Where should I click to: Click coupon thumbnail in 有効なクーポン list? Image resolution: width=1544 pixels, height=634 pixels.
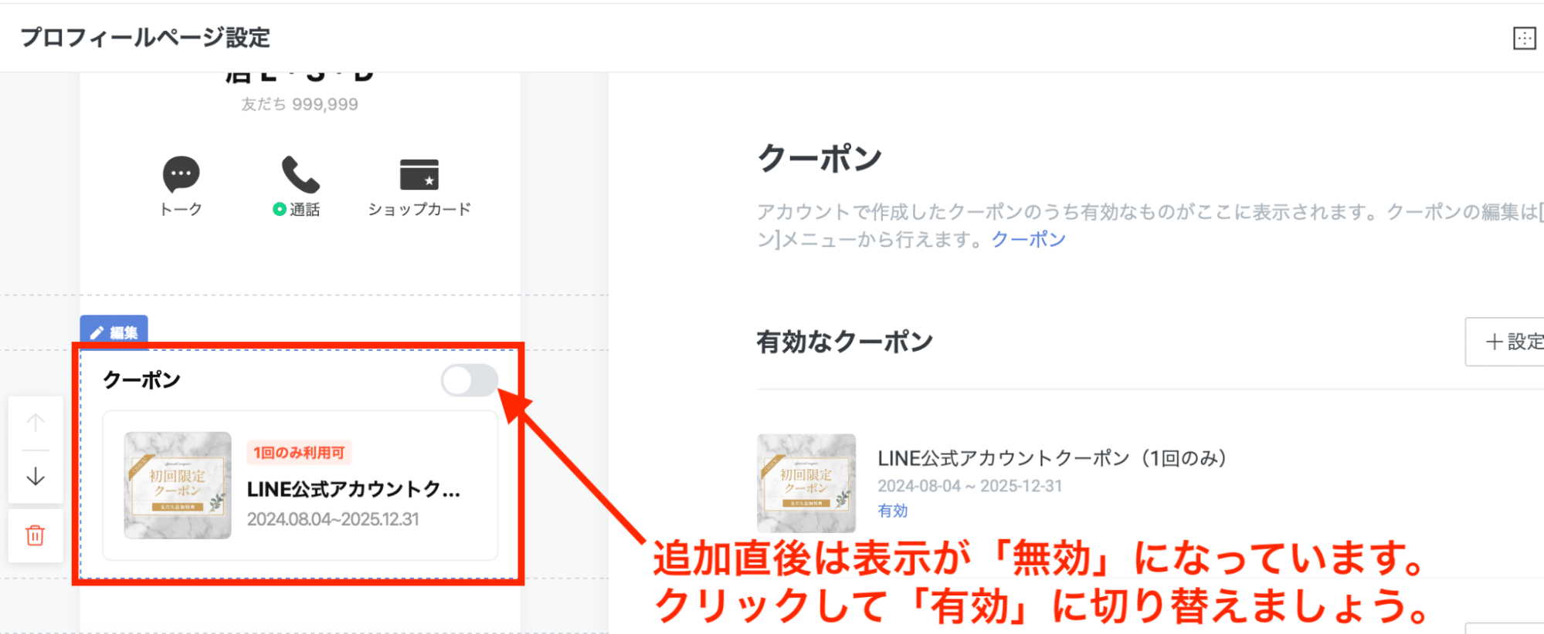tap(806, 483)
